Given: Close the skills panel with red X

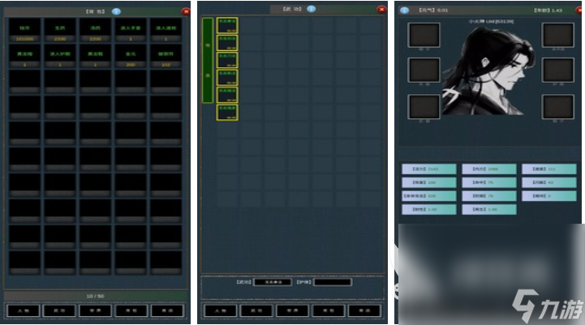Looking at the screenshot, I should pos(381,9).
